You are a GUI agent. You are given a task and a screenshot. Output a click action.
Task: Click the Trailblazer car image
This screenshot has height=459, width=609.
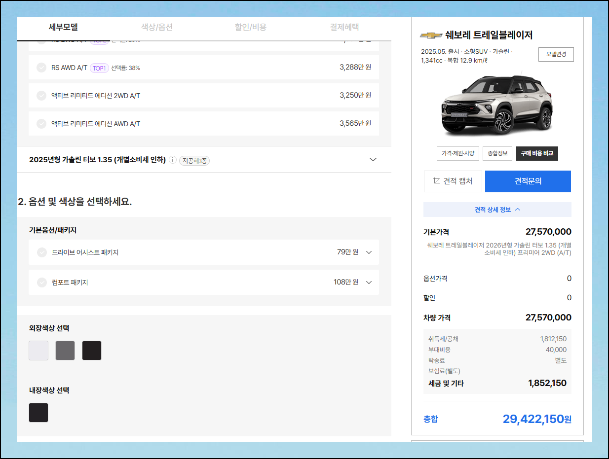497,104
